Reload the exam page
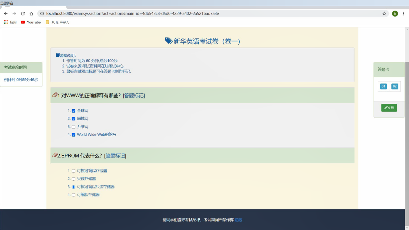The image size is (409, 230). click(x=23, y=14)
